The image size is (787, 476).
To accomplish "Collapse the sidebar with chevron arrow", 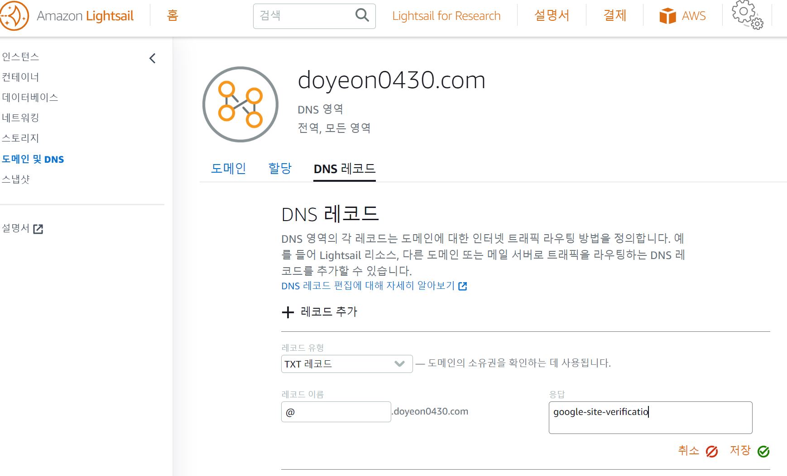I will [x=153, y=58].
